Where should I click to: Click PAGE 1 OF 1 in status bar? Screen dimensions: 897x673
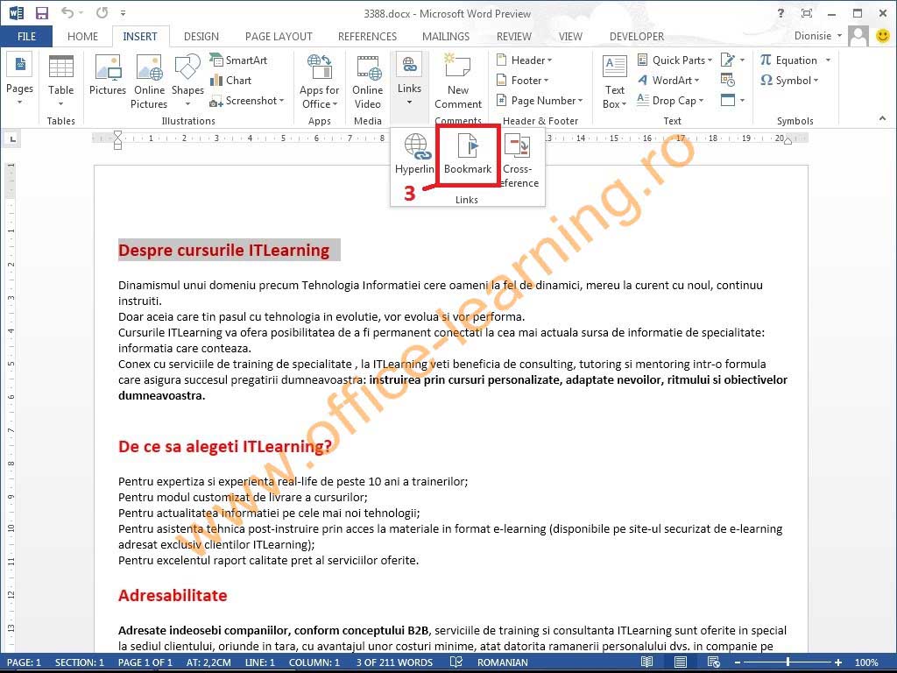pyautogui.click(x=145, y=662)
